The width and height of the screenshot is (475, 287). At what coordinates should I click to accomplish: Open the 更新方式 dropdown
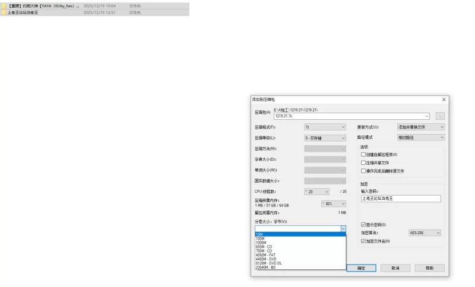point(420,127)
